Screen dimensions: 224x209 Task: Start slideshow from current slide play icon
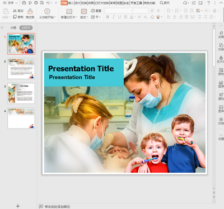47,11
